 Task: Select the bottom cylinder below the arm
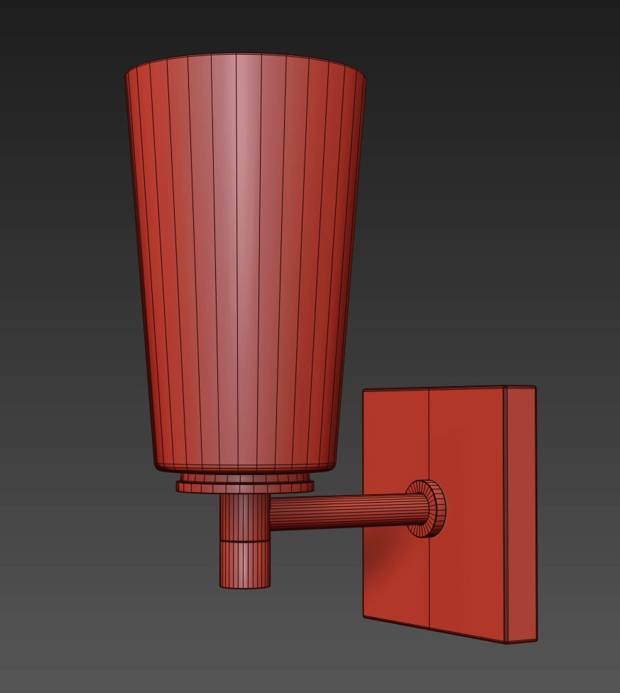pyautogui.click(x=245, y=564)
